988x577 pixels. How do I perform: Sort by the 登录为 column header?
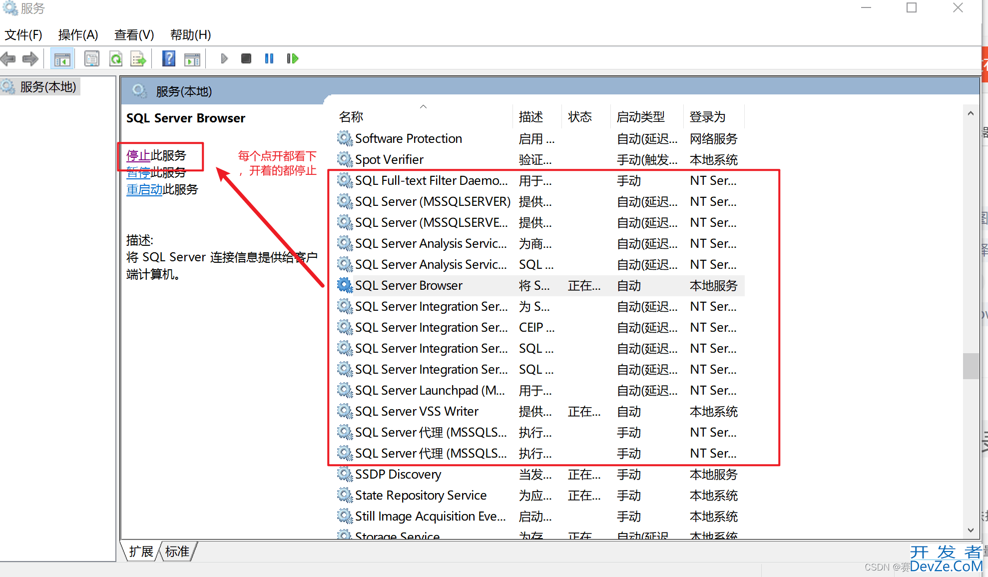pyautogui.click(x=714, y=117)
